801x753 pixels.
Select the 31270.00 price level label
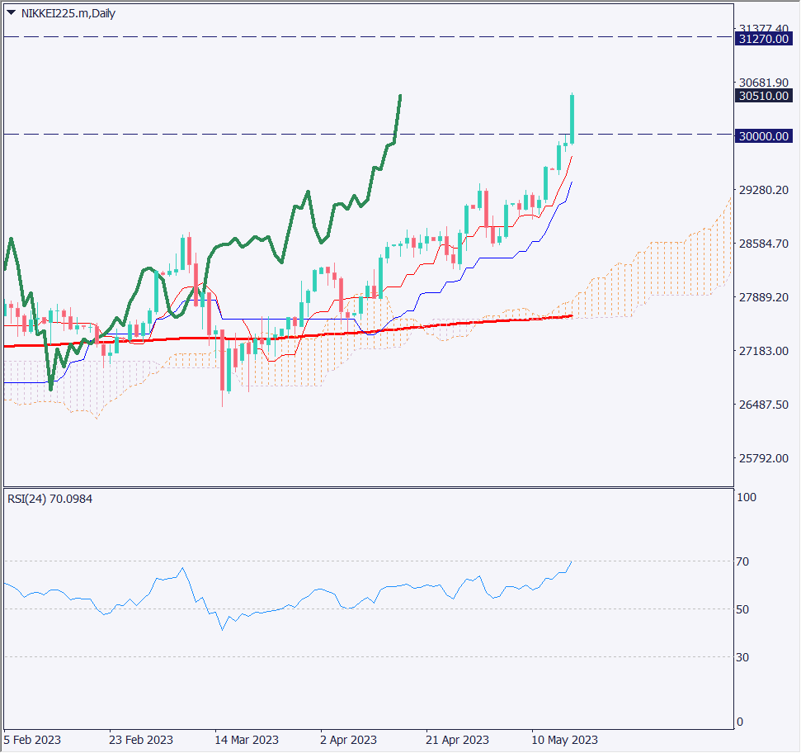[x=764, y=39]
